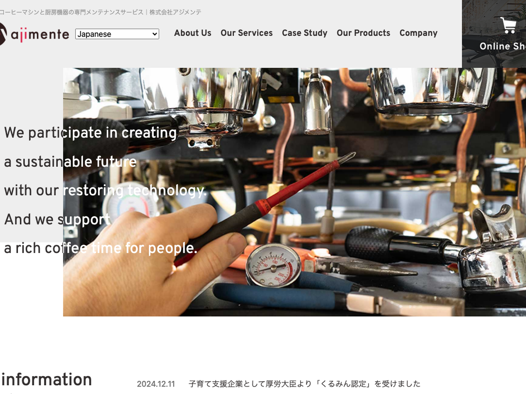The width and height of the screenshot is (526, 394).
Task: Click the hero espresso machine repair image
Action: click(295, 192)
